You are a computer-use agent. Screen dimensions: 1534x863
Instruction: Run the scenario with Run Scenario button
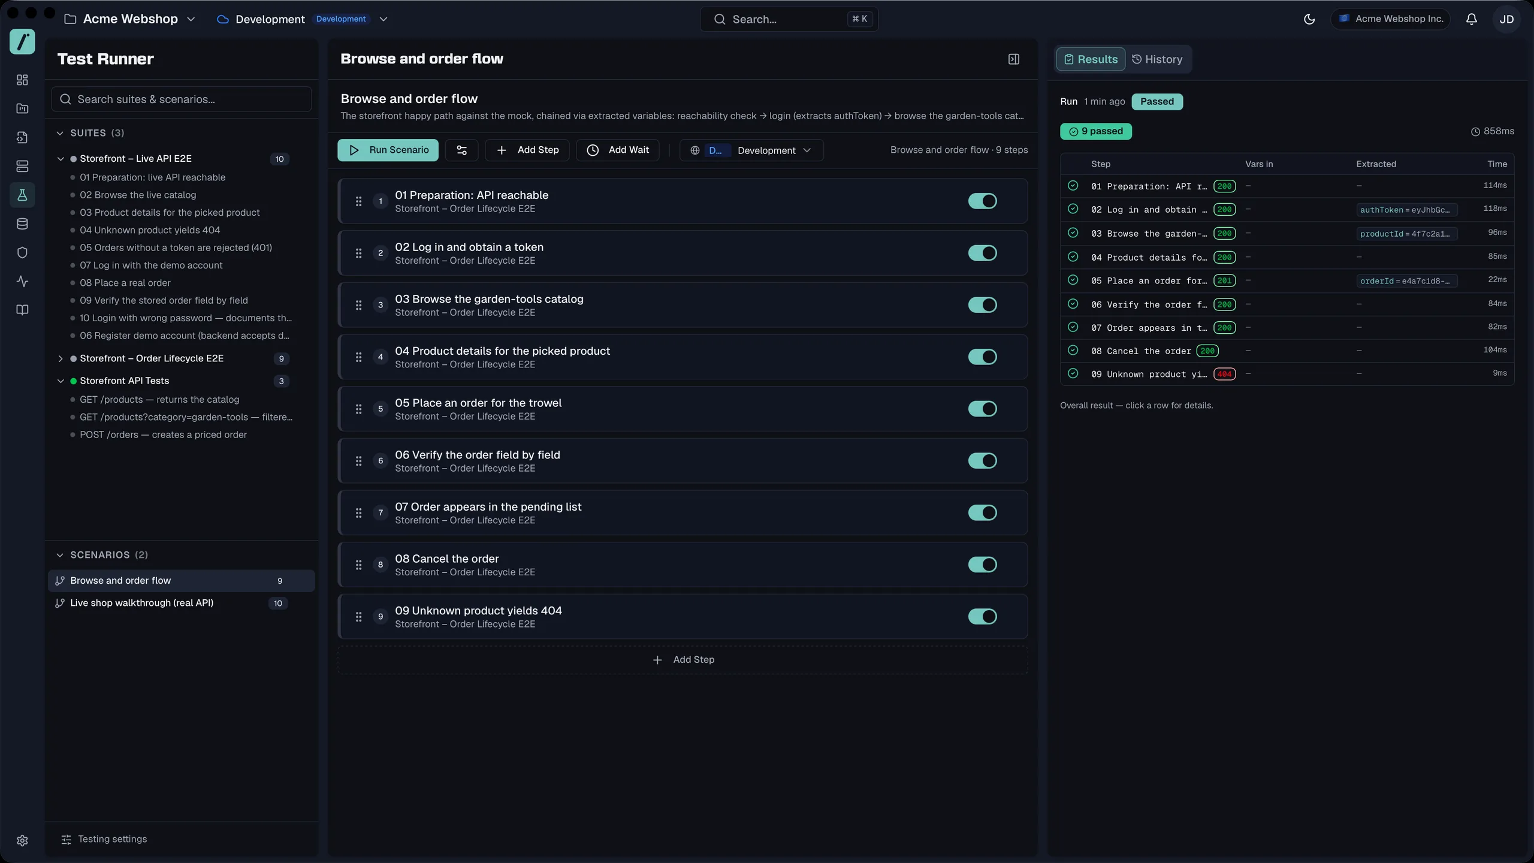click(x=388, y=150)
